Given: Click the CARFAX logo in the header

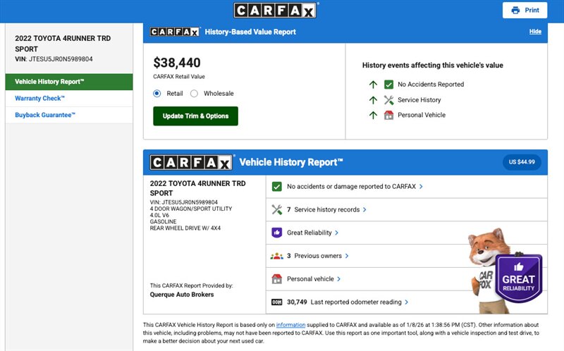Looking at the screenshot, I should (276, 10).
